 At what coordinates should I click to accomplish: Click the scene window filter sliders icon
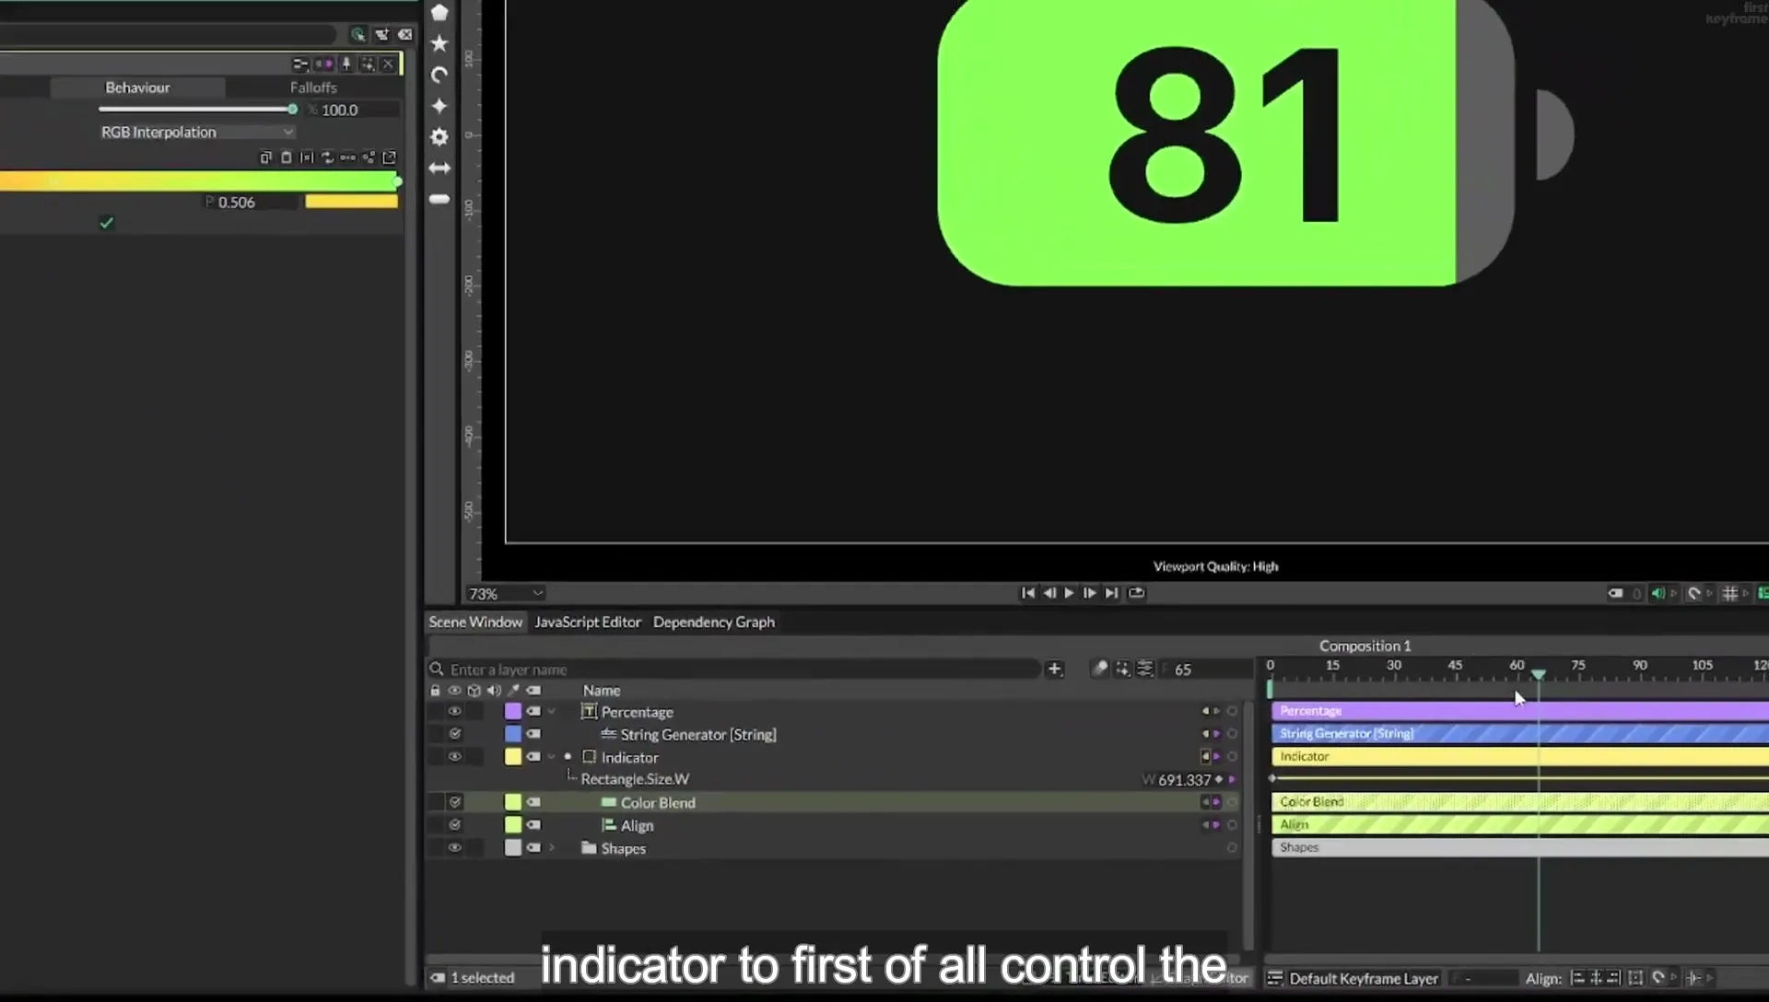(x=1145, y=669)
